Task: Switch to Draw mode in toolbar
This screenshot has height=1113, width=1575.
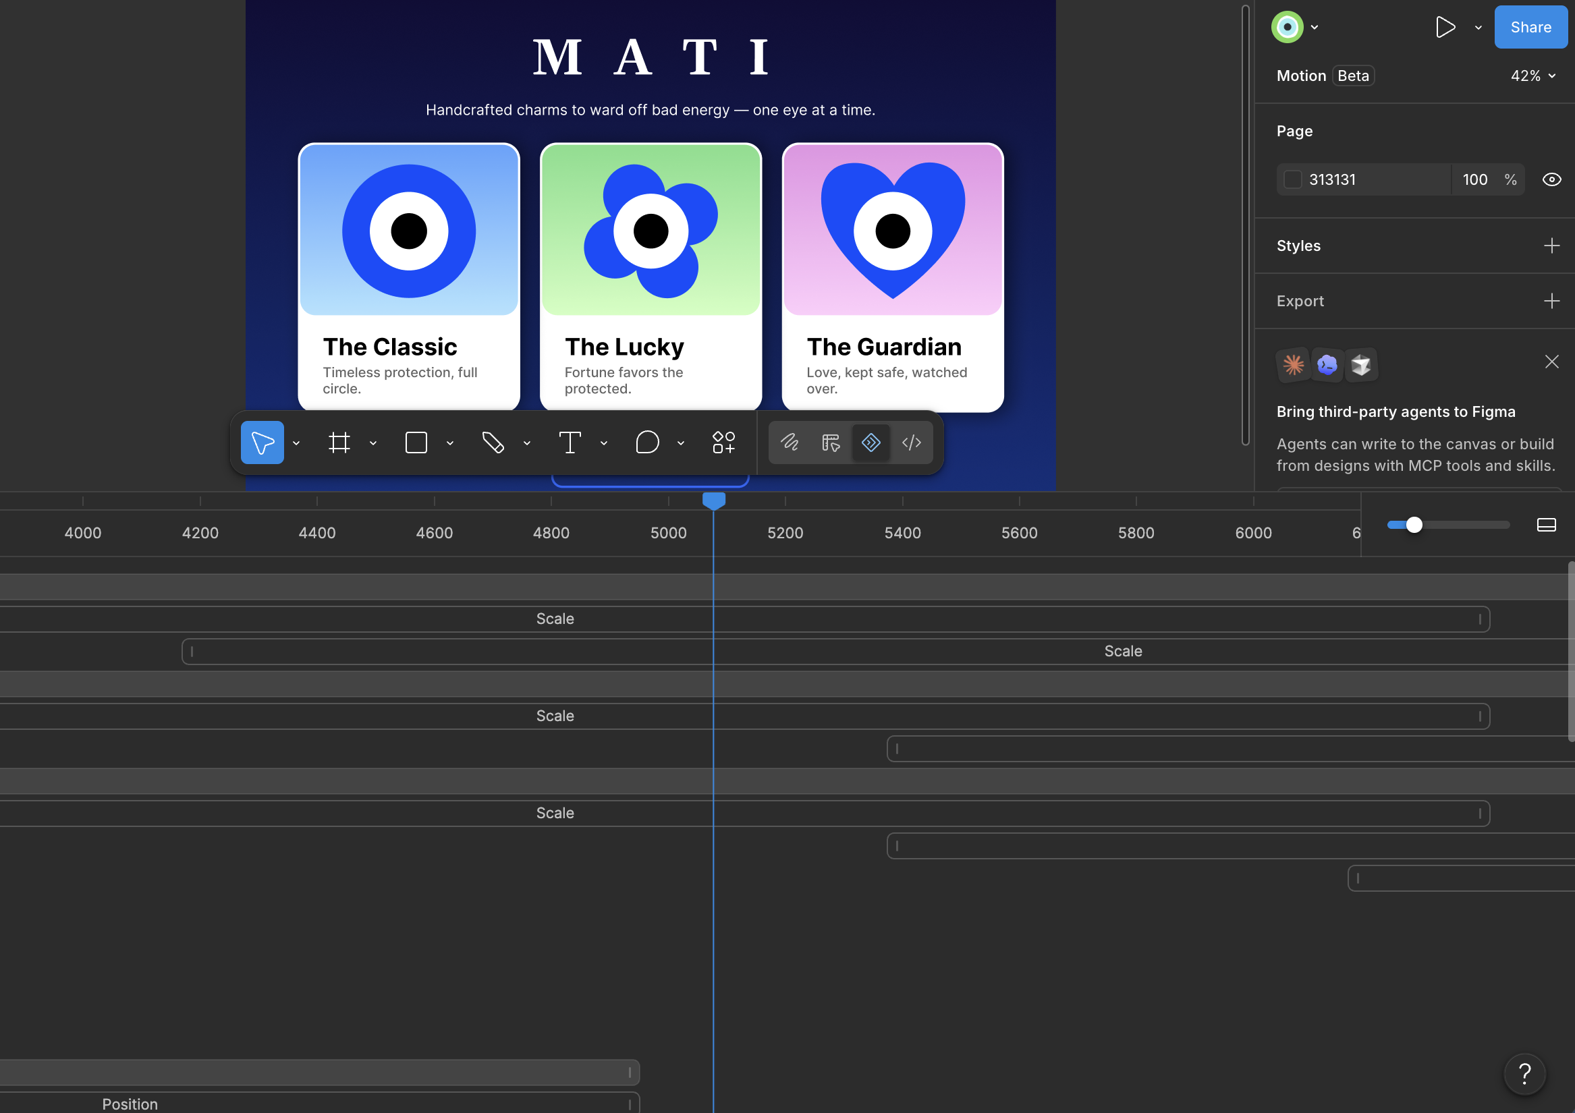Action: coord(790,443)
